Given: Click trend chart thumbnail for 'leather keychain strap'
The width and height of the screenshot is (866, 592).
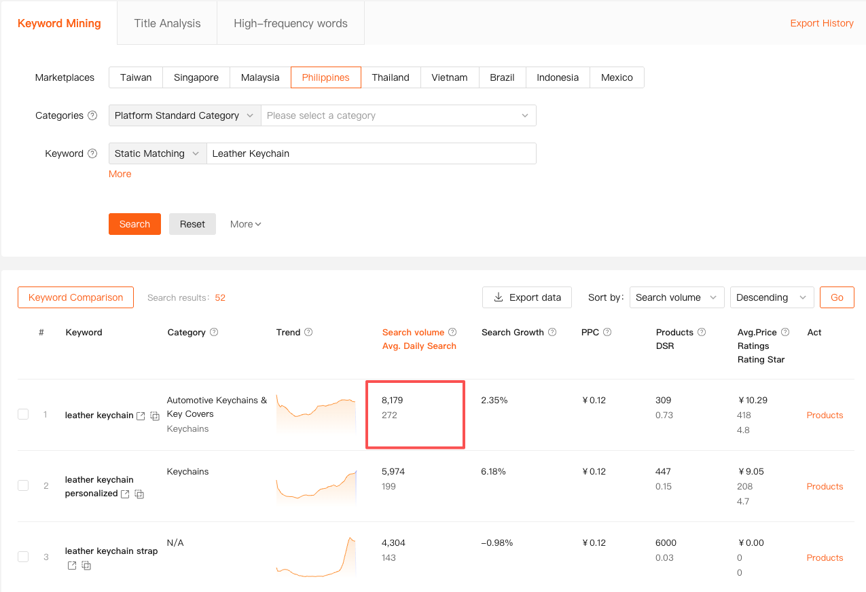Looking at the screenshot, I should click(x=316, y=558).
